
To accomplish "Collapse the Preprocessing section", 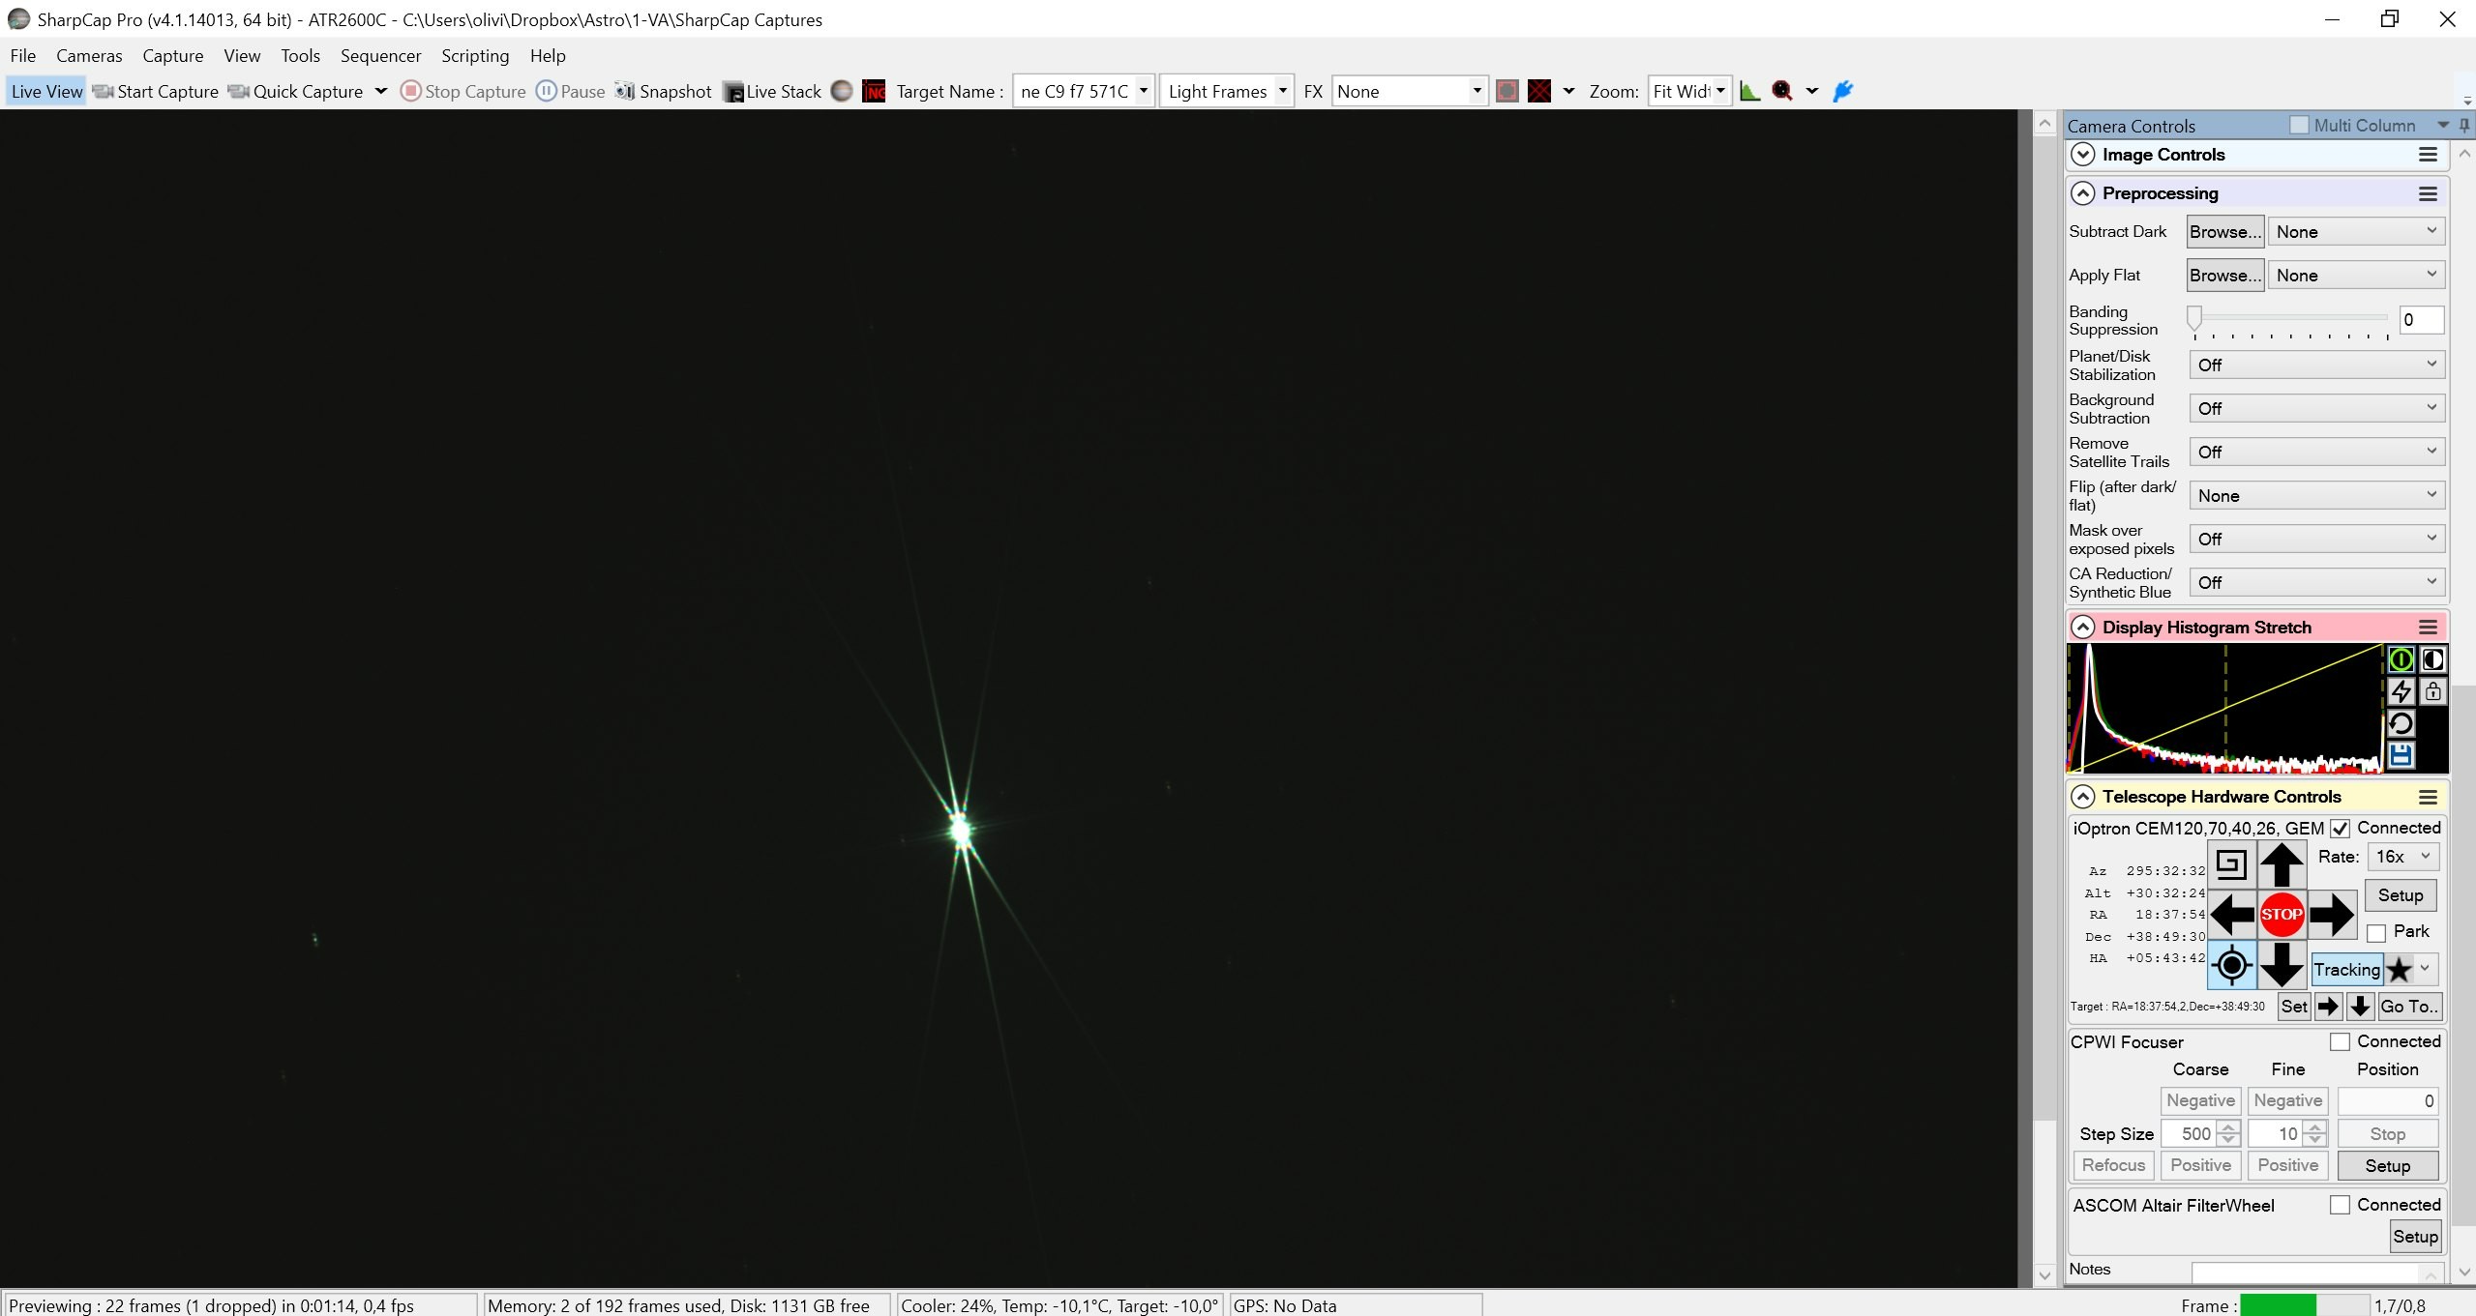I will click(x=2082, y=193).
